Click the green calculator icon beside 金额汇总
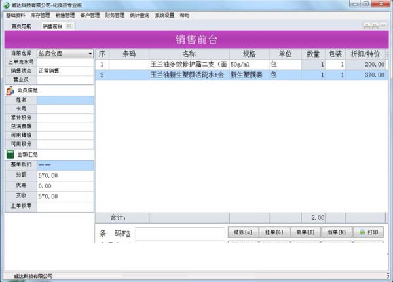 10,154
